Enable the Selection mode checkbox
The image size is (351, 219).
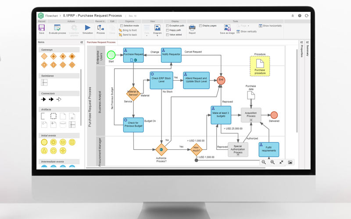(121, 26)
